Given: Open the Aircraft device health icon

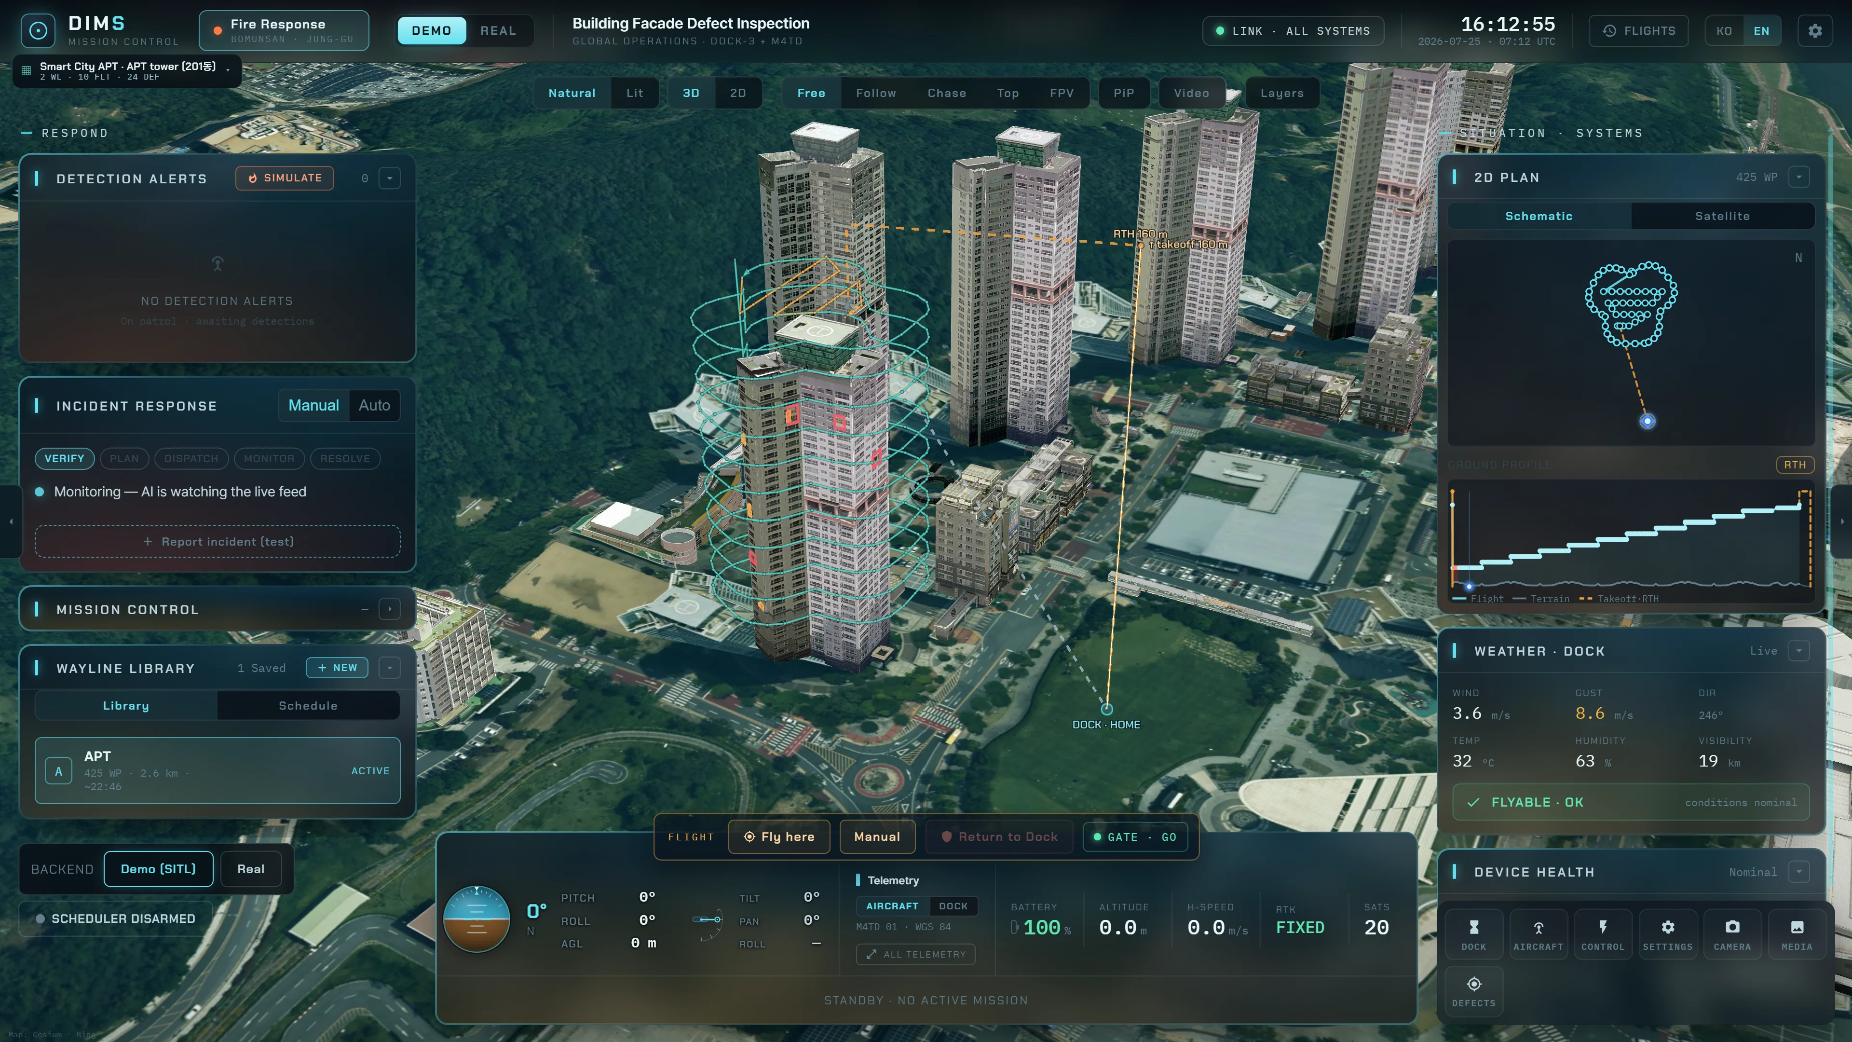Looking at the screenshot, I should 1538,933.
